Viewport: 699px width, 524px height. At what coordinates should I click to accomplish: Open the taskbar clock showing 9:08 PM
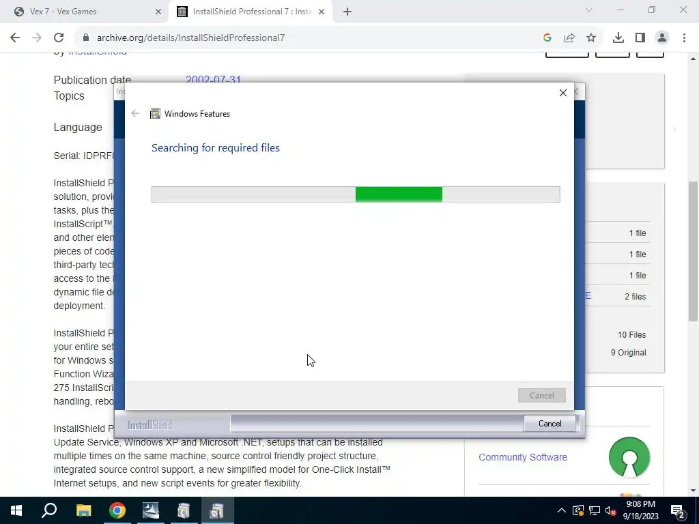pos(640,510)
